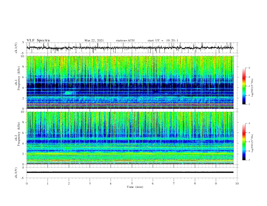
Task: Click the "Time (min)" x-axis label
Action: pyautogui.click(x=135, y=187)
